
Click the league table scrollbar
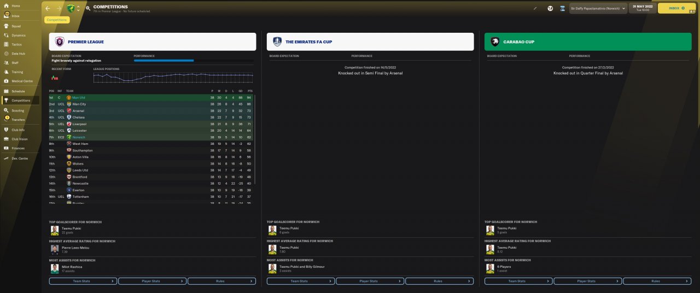pos(254,140)
